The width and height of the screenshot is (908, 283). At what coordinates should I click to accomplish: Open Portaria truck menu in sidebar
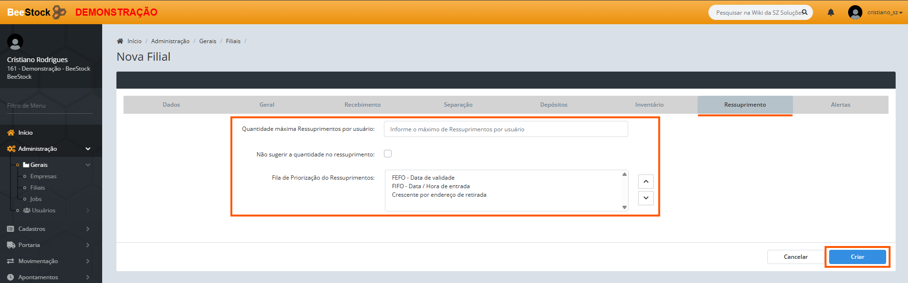(x=29, y=245)
